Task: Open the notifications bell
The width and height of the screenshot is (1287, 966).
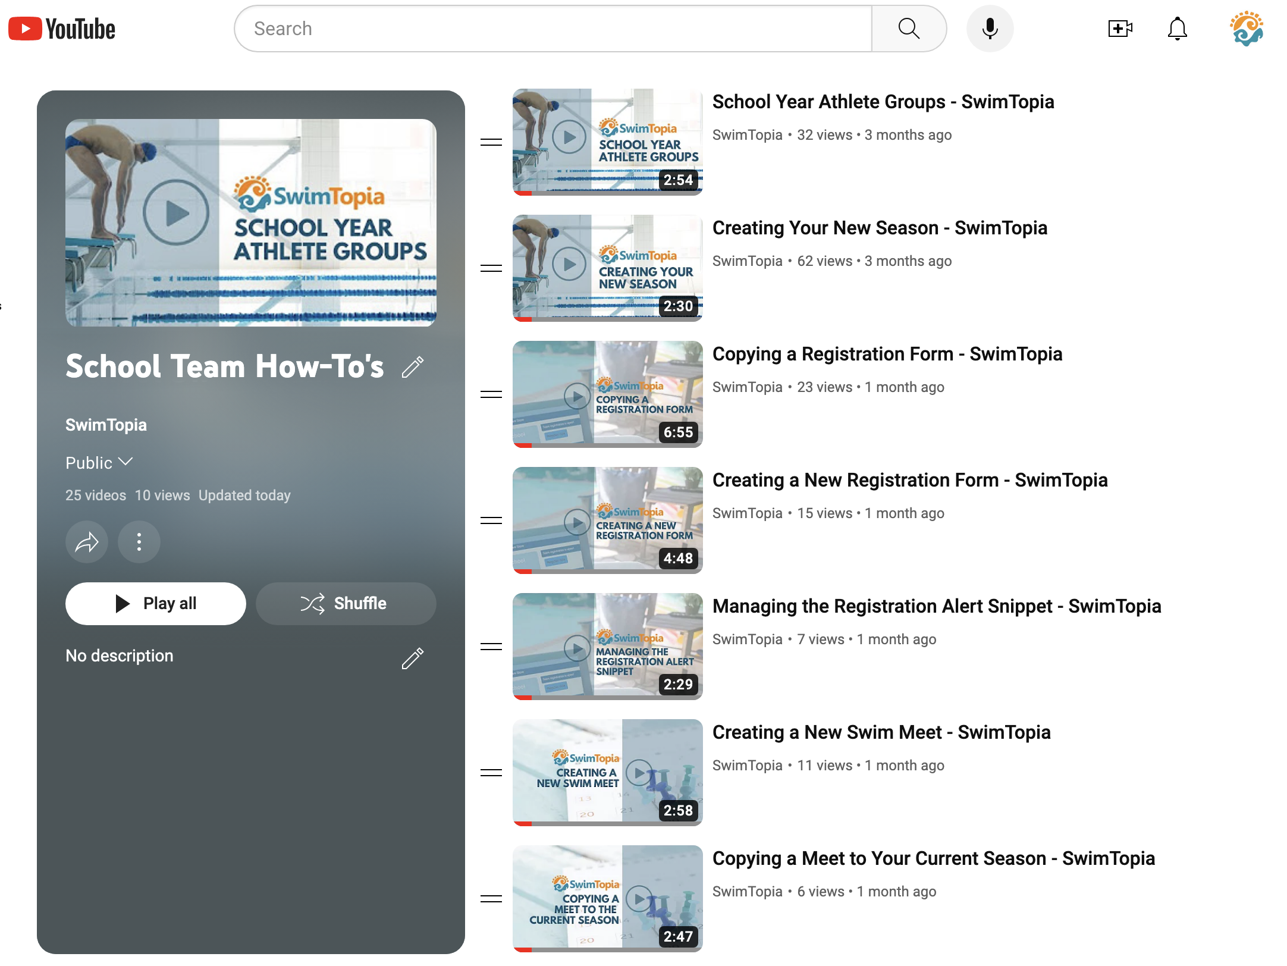Action: tap(1177, 29)
